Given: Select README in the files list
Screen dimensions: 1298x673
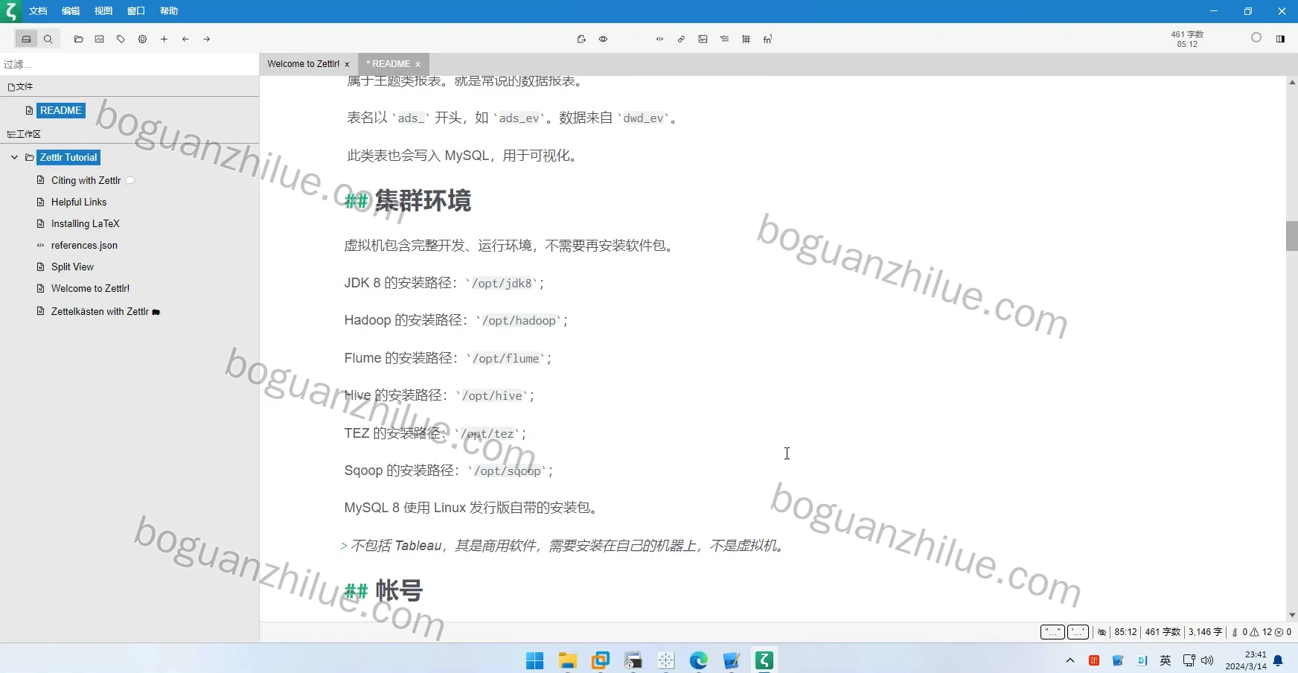Looking at the screenshot, I should [60, 110].
